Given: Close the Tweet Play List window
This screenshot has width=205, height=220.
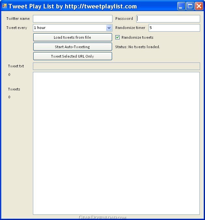Looking at the screenshot, I should click(x=198, y=6).
